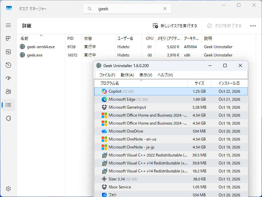This screenshot has width=262, height=197.
Task: Sort by PID column header
Action: click(74, 39)
